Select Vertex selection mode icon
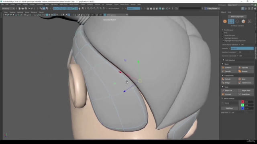Image resolution: width=257 pixels, height=144 pixels. click(x=231, y=21)
